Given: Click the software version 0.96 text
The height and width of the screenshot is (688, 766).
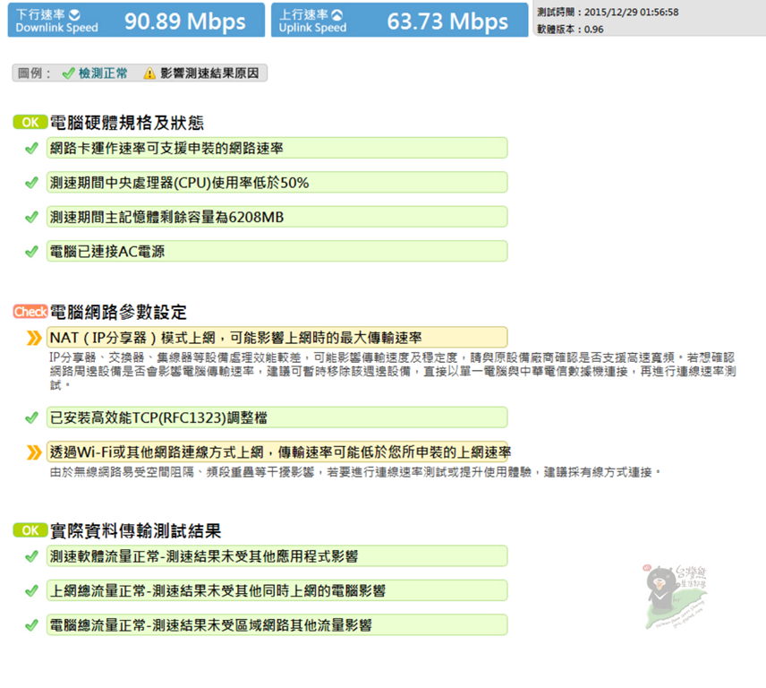Looking at the screenshot, I should (570, 30).
